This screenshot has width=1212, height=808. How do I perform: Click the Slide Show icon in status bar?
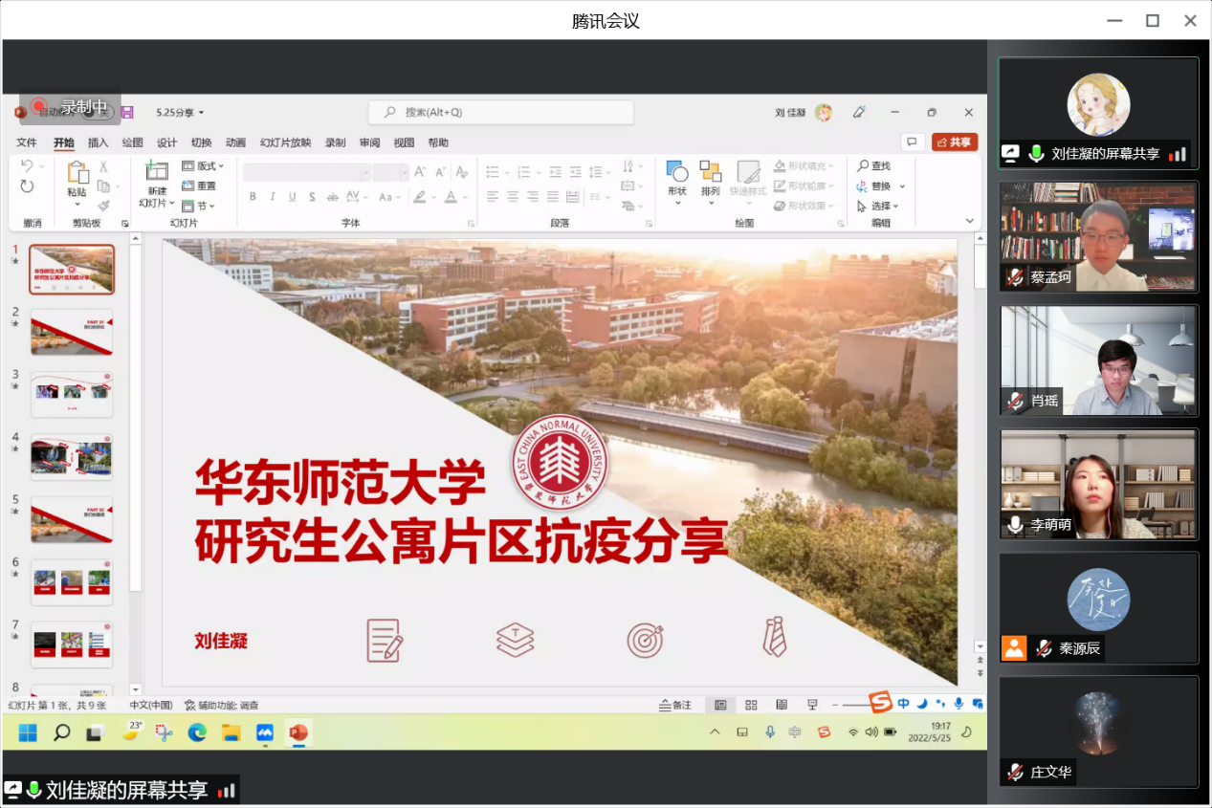tap(812, 705)
